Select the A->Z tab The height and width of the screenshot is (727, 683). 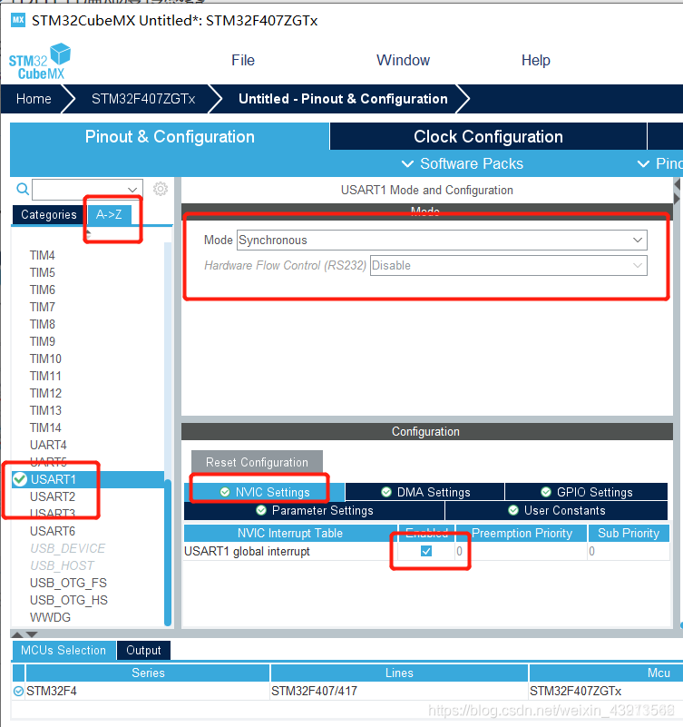pos(110,215)
